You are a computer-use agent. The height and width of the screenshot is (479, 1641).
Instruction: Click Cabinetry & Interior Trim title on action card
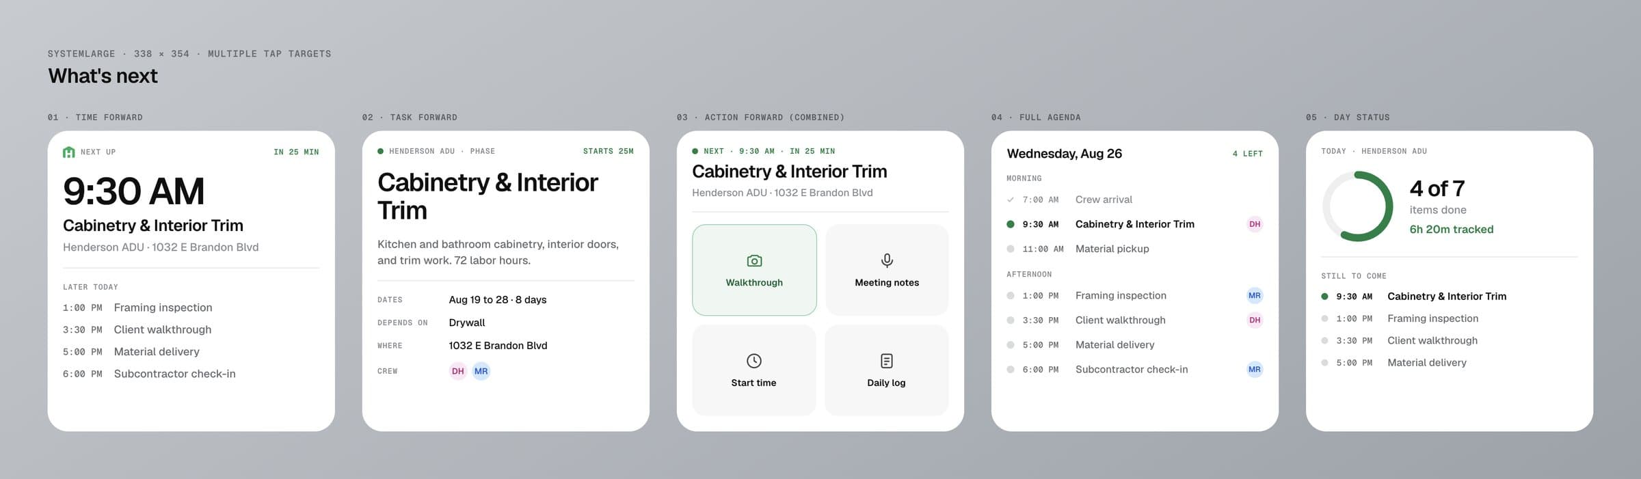click(790, 172)
